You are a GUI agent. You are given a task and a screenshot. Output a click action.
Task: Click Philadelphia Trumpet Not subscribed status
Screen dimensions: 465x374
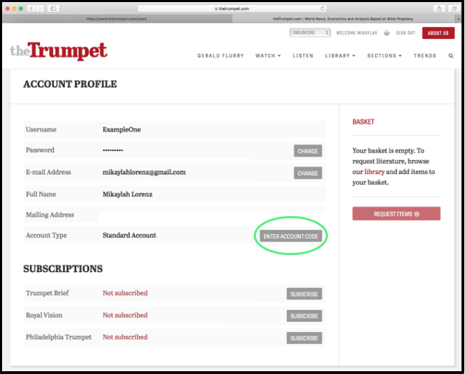point(125,337)
